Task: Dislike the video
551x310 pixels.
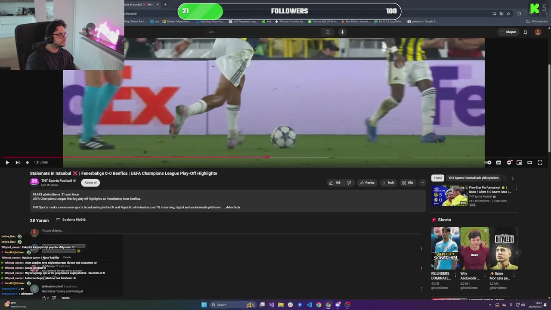Action: [349, 183]
